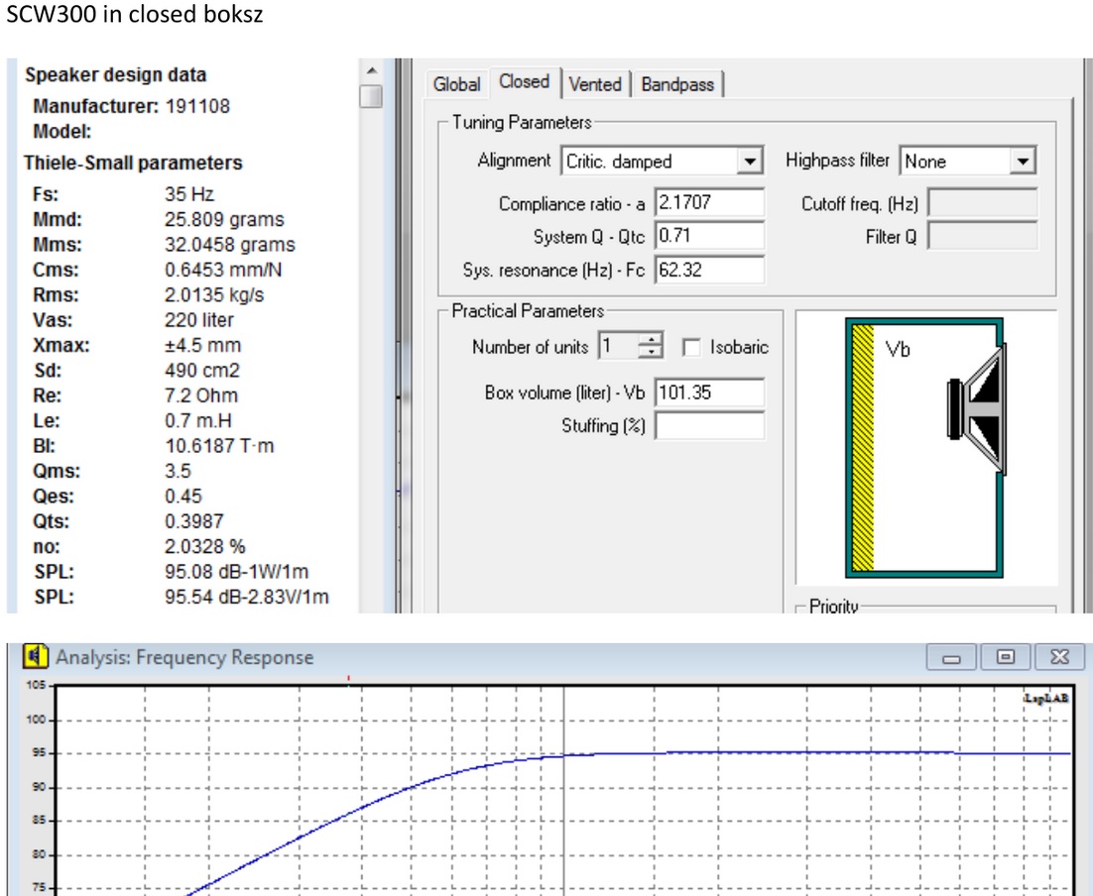
Task: Click the Compliance ratio input field
Action: 709,203
